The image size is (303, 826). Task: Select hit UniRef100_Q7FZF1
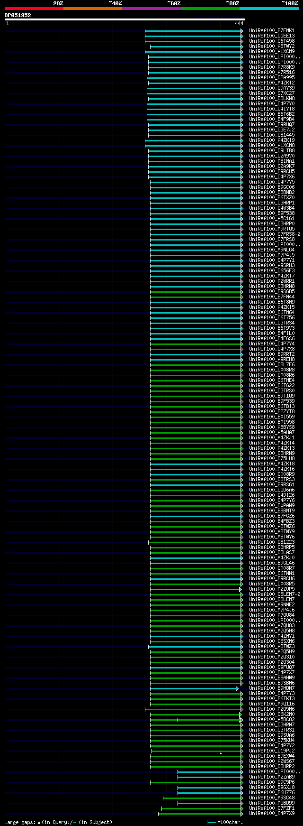[x=272, y=808]
